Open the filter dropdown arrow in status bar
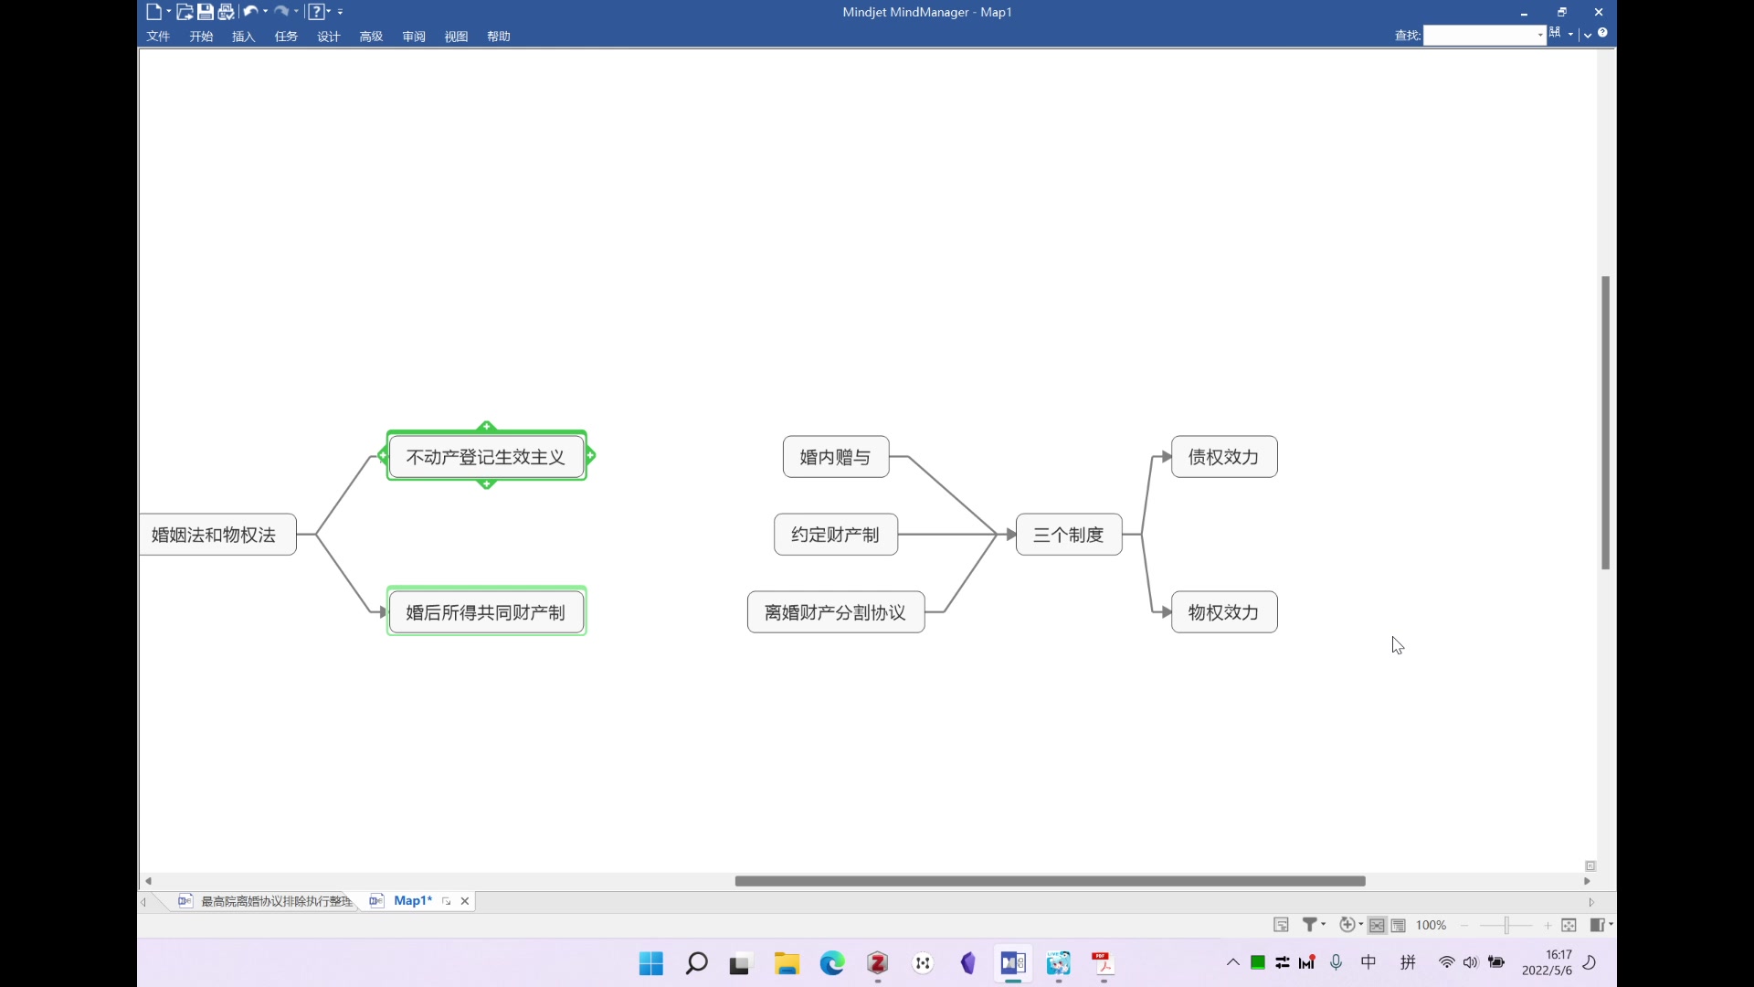This screenshot has width=1754, height=987. pos(1324,924)
